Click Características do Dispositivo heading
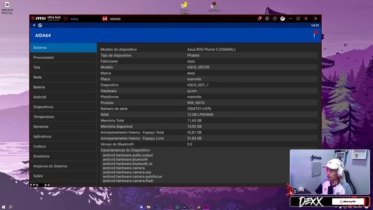Viewport: 373px width, 210px height. (125, 150)
